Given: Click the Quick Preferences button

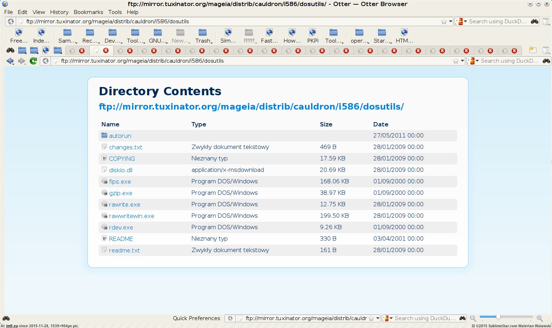Looking at the screenshot, I should (x=196, y=318).
